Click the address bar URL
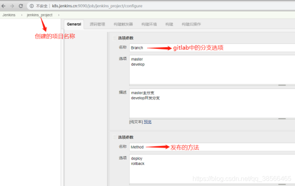Screen dimensions: 295x186 [x=97, y=6]
